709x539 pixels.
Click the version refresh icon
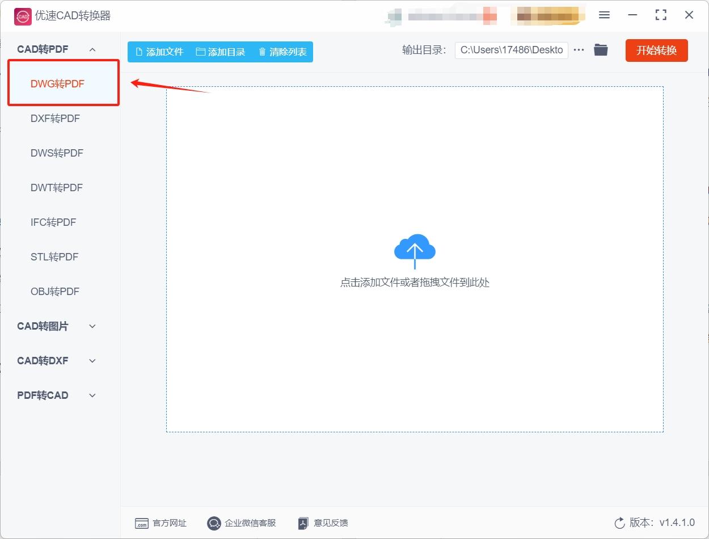619,523
